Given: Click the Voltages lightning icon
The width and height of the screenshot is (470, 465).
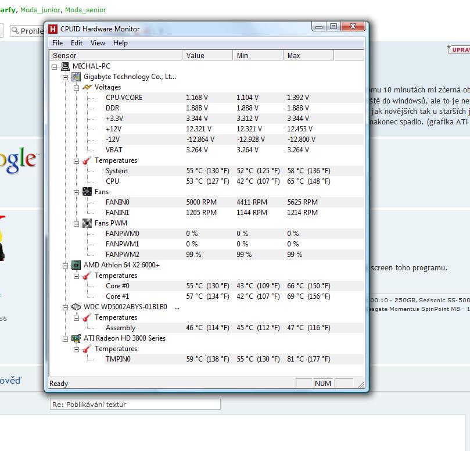Looking at the screenshot, I should (x=87, y=87).
